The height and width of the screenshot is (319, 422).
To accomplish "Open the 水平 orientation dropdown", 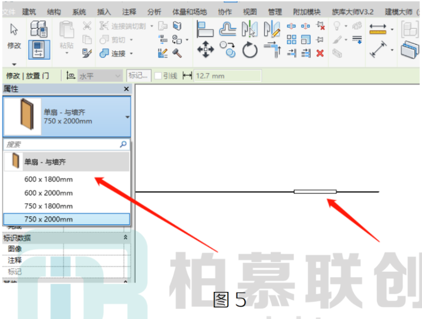I will [100, 76].
